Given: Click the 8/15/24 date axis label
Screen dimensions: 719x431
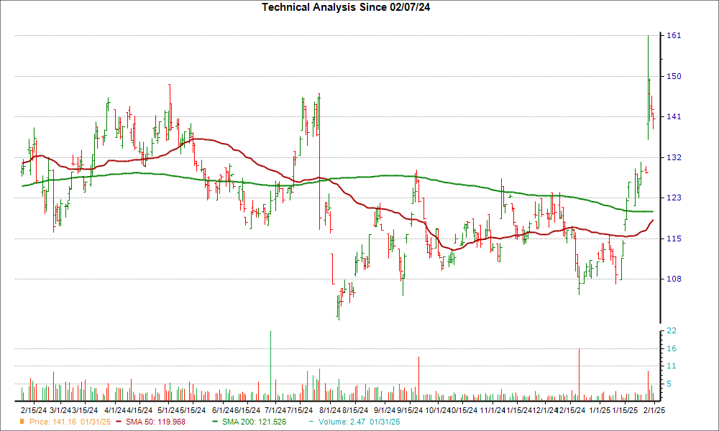Looking at the screenshot, I should [355, 410].
